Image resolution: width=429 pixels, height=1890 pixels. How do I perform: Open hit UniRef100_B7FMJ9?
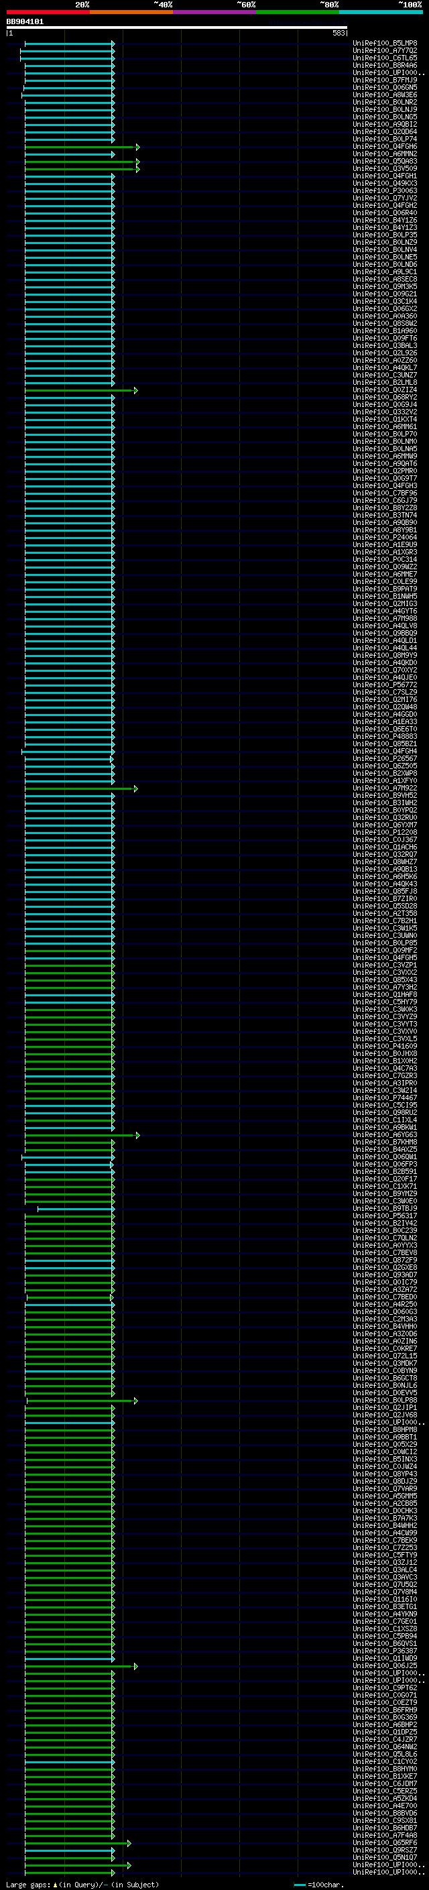tap(385, 80)
